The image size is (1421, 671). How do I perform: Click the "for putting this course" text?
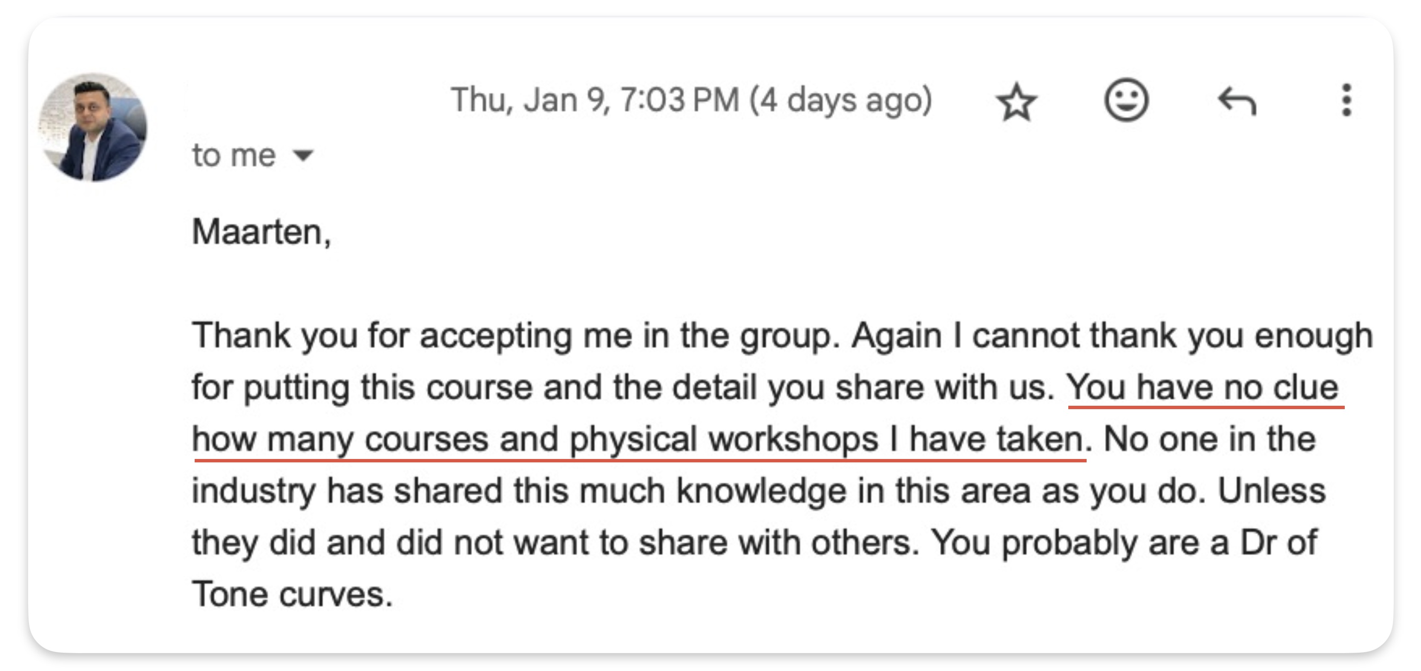(362, 387)
